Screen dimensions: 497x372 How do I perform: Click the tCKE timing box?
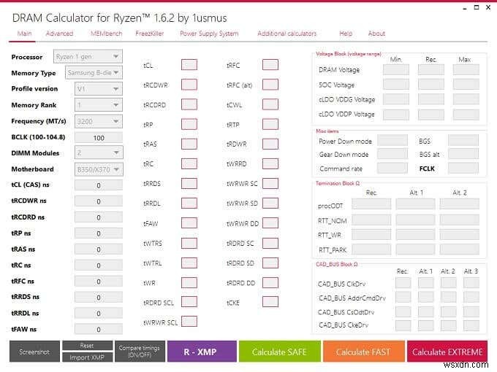tap(270, 302)
